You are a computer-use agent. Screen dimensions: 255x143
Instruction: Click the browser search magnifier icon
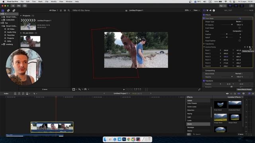[x=69, y=10]
